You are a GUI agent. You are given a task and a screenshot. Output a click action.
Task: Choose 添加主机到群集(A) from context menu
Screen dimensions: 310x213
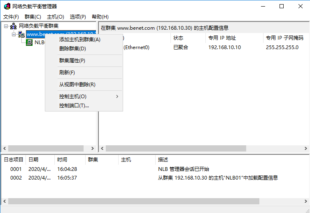point(84,40)
